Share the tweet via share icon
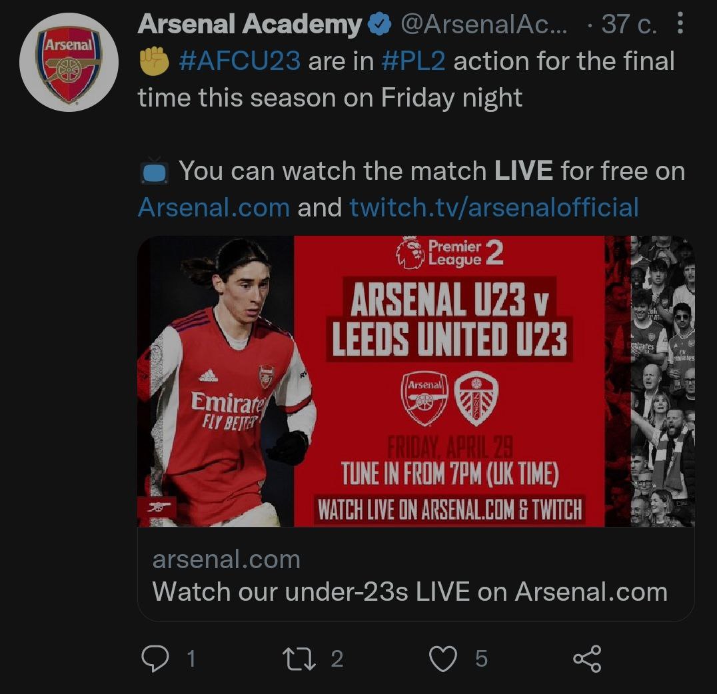Screen dimensions: 717x694 point(587,658)
